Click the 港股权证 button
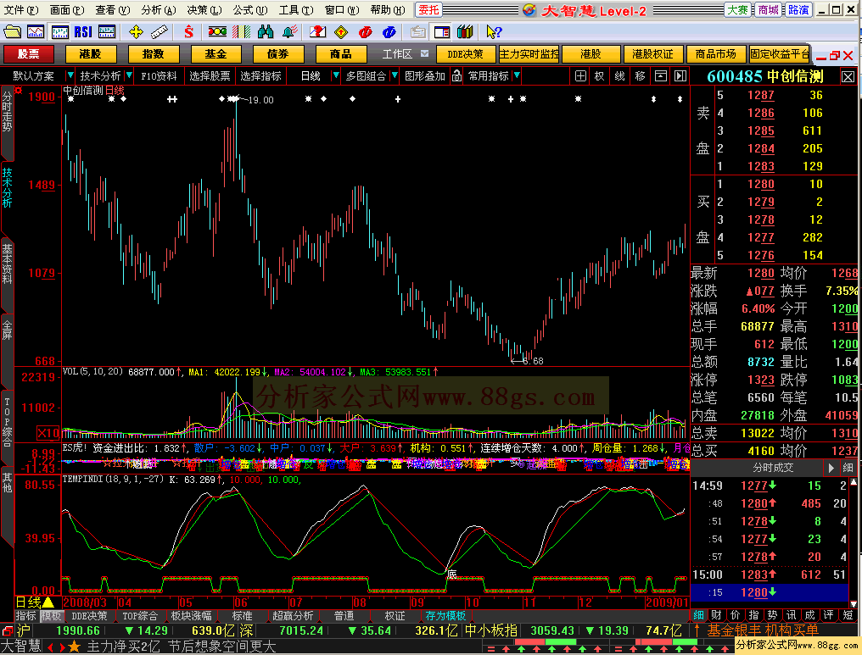 point(652,53)
